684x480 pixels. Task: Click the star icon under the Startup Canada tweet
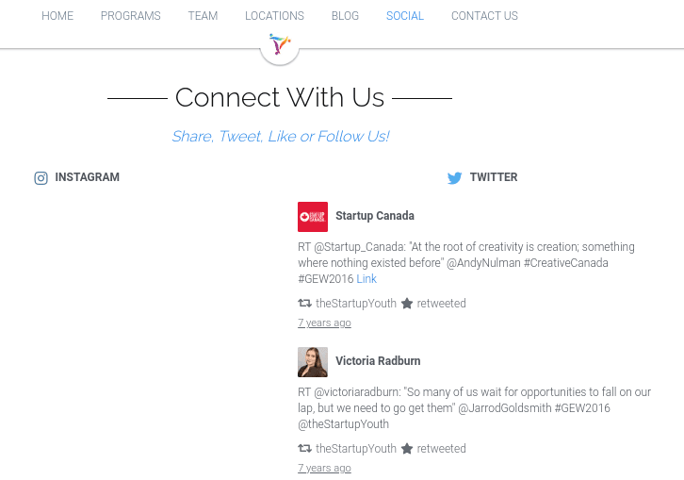pyautogui.click(x=407, y=304)
